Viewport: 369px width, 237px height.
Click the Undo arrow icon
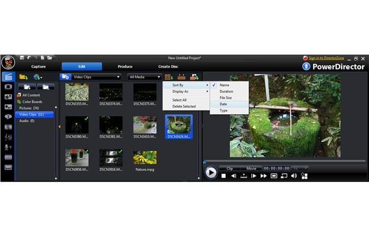coord(29,57)
